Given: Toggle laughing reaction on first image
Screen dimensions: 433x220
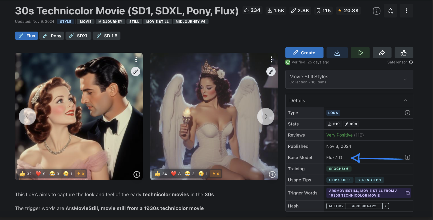Looking at the screenshot, I should pyautogui.click(x=54, y=174).
